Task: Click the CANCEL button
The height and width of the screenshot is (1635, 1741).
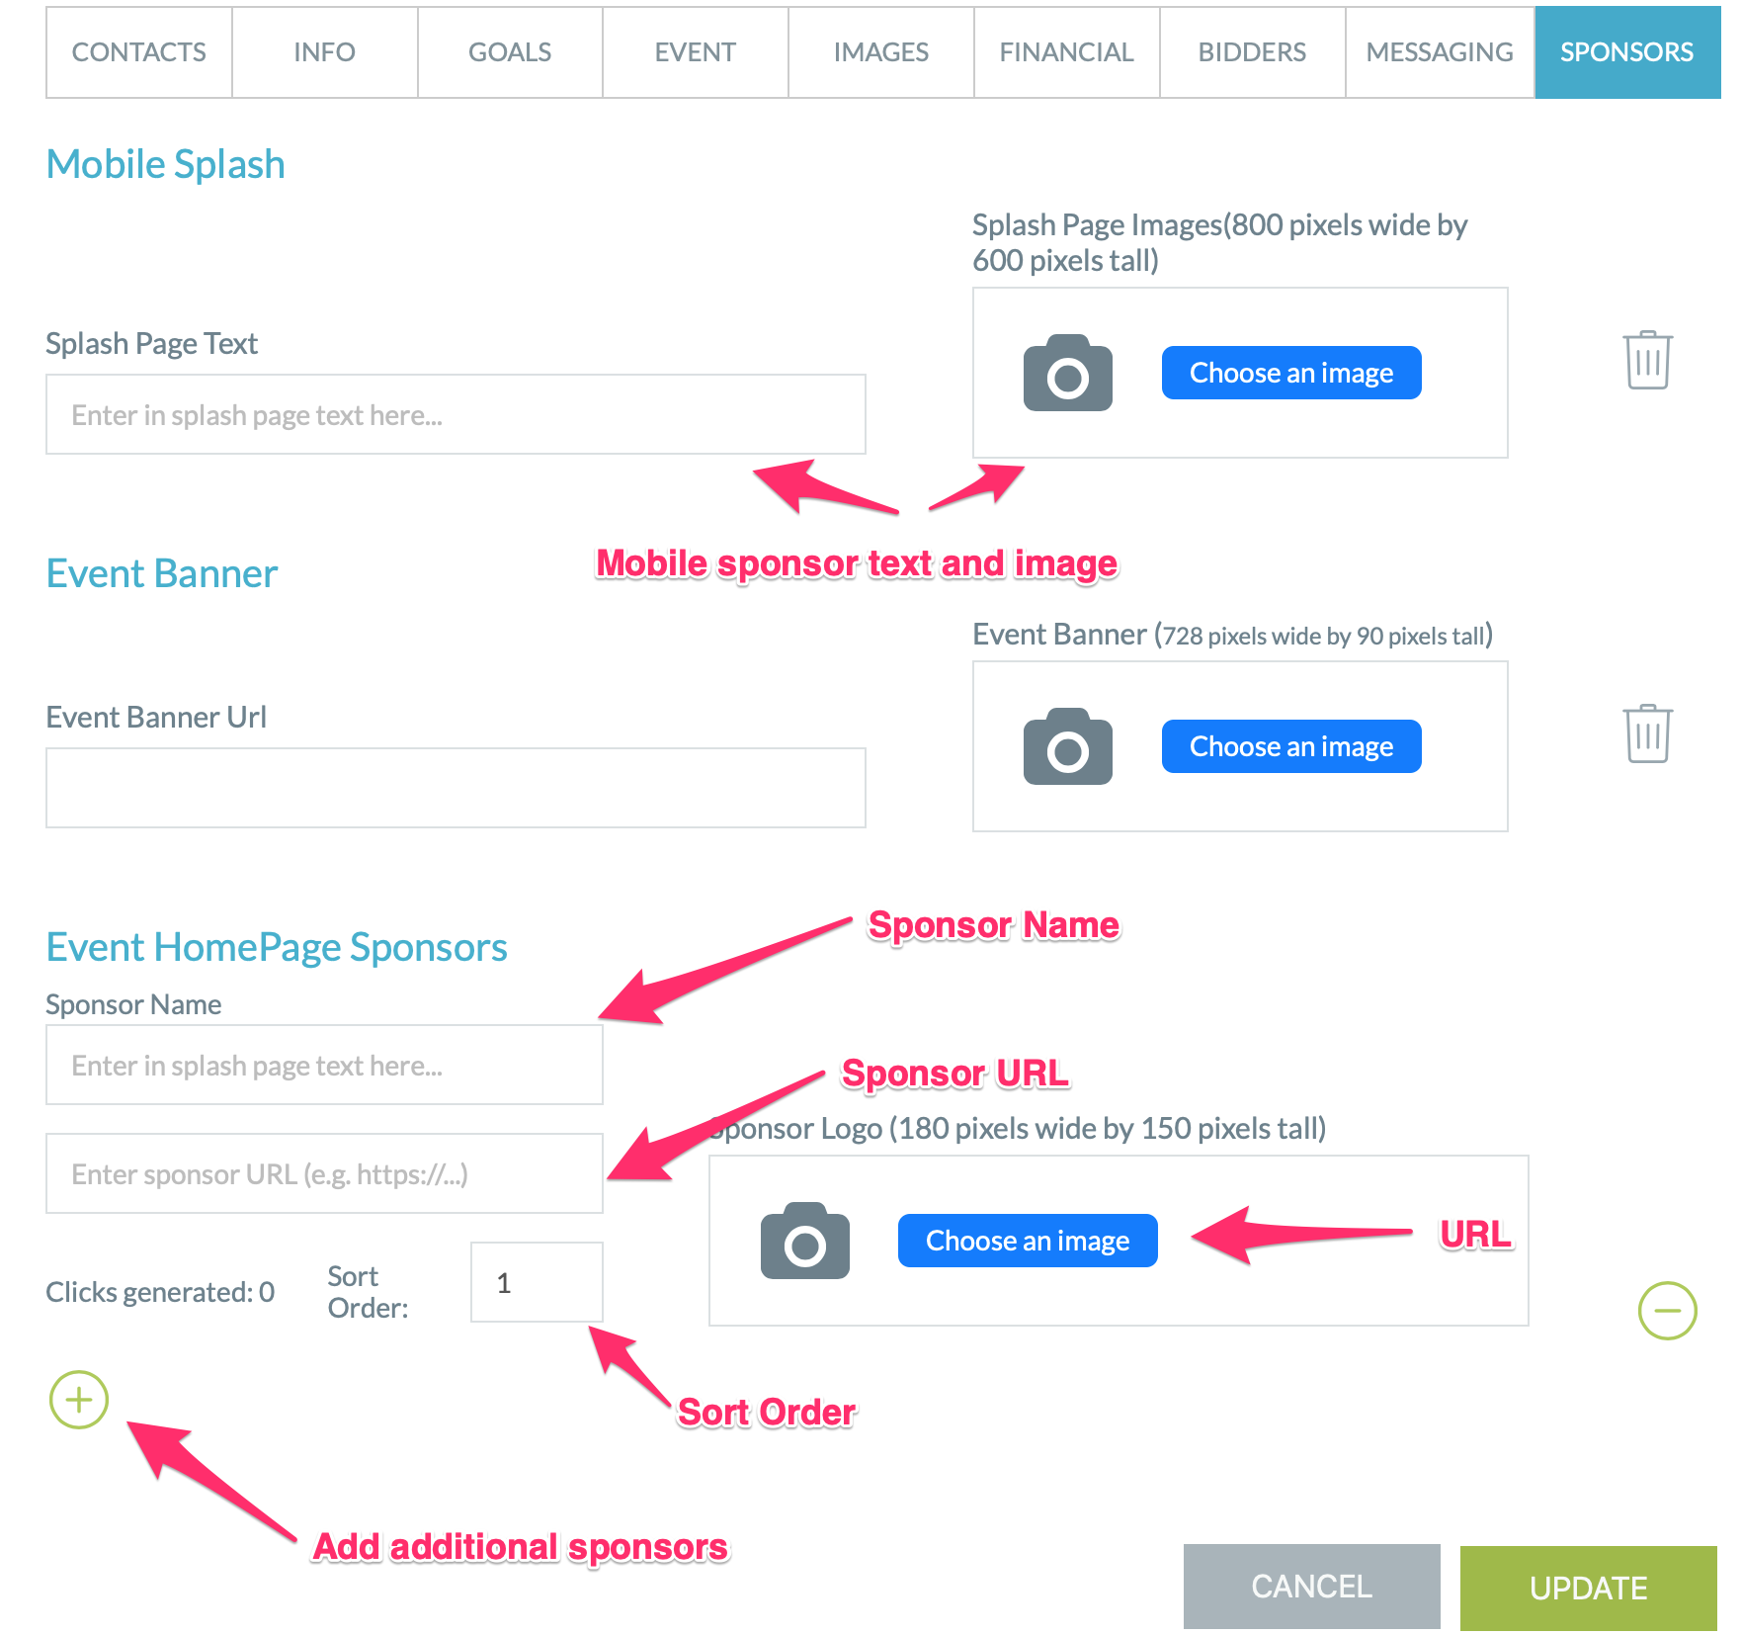Action: pyautogui.click(x=1311, y=1587)
